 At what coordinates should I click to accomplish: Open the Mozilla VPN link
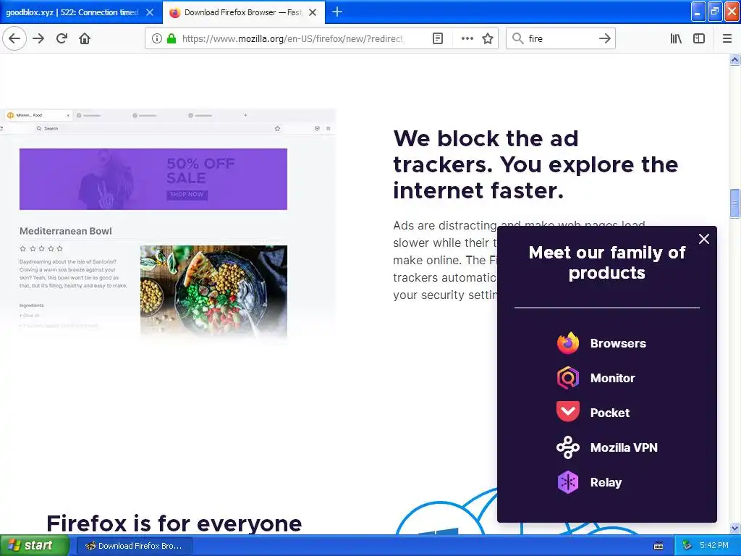[x=624, y=447]
